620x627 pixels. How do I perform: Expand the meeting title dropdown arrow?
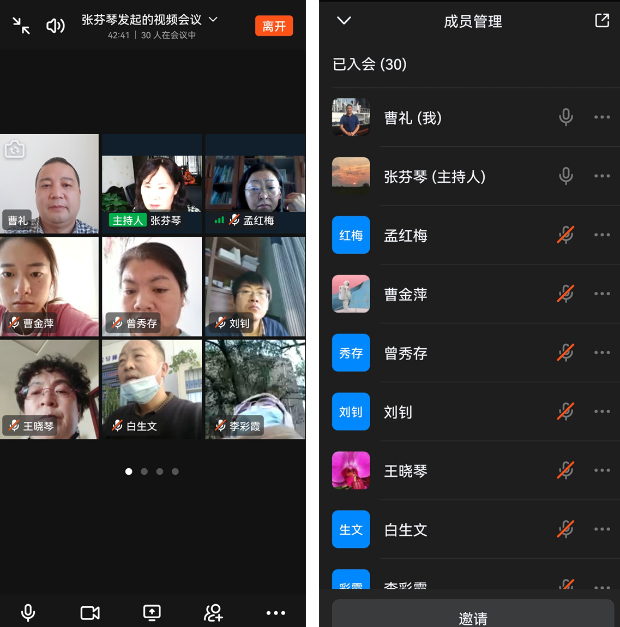point(213,20)
